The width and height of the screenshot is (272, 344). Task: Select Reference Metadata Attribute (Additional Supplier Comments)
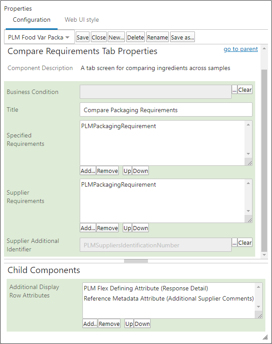pyautogui.click(x=169, y=298)
